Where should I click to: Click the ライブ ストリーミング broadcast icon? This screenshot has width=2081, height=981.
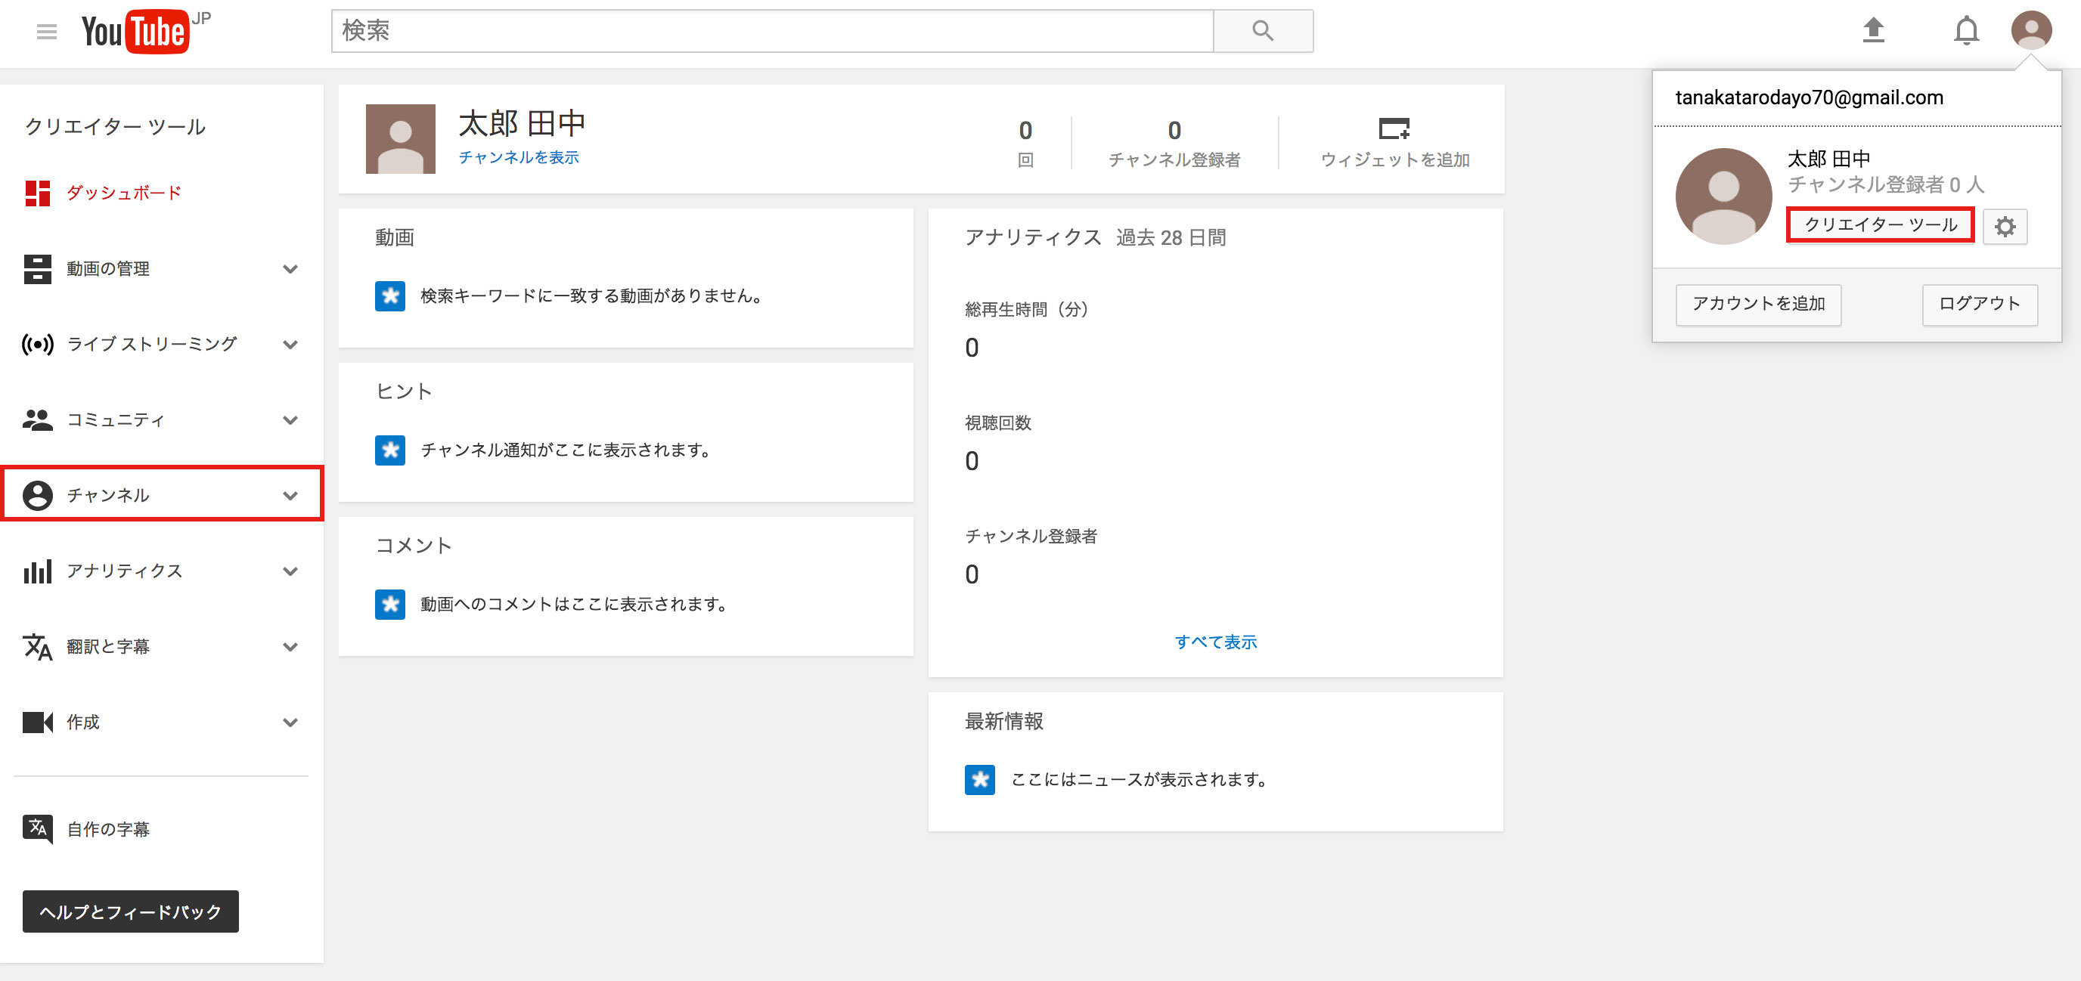click(37, 345)
